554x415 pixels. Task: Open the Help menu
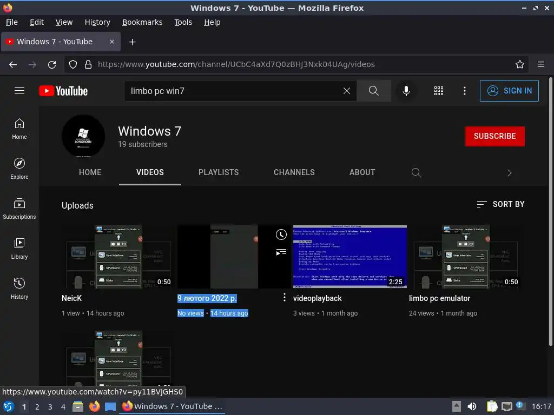click(212, 22)
